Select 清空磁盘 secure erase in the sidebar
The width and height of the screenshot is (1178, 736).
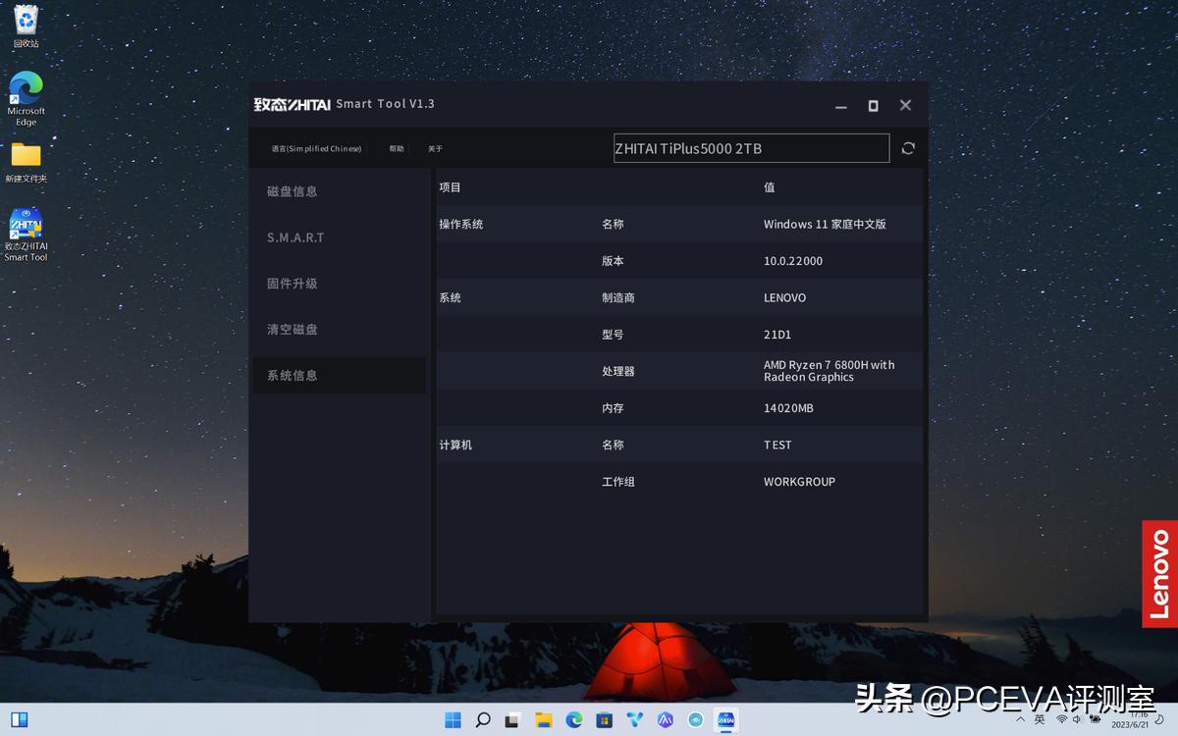292,330
